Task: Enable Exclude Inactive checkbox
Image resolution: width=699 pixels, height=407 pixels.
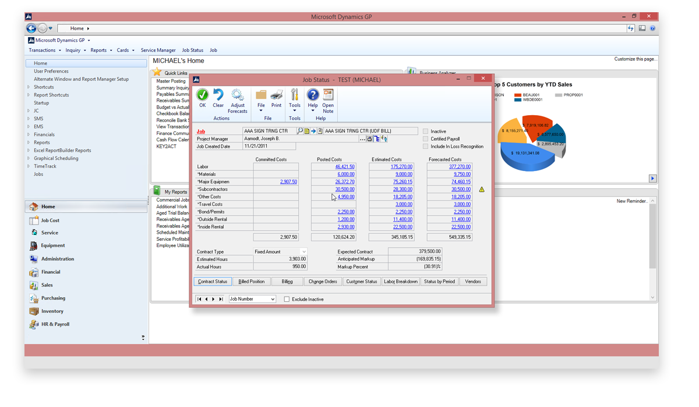Action: click(x=287, y=299)
